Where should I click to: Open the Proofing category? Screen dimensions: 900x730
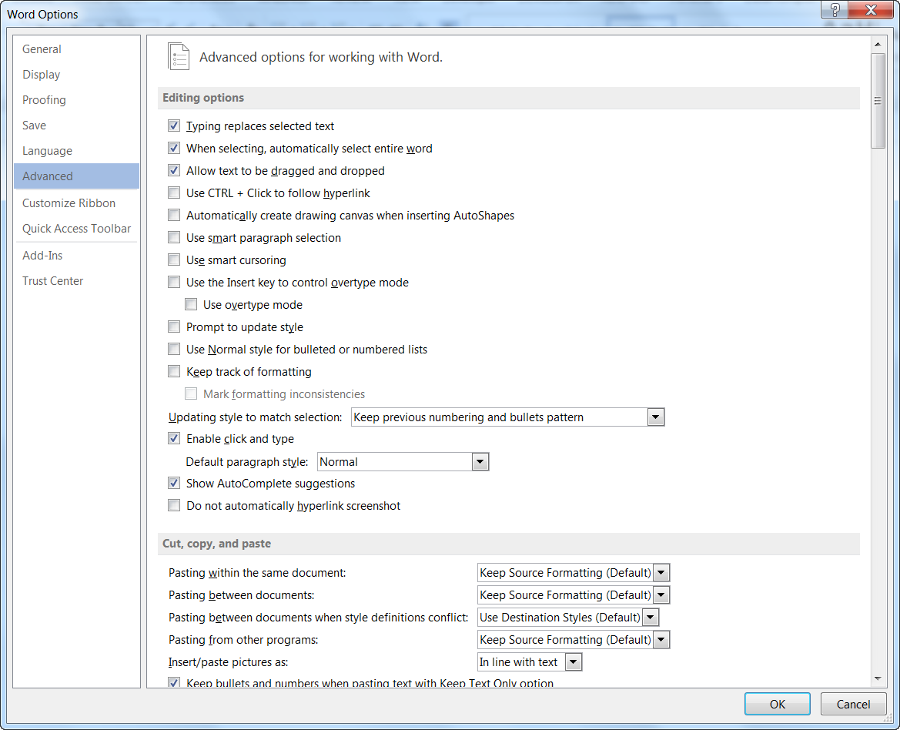coord(76,100)
